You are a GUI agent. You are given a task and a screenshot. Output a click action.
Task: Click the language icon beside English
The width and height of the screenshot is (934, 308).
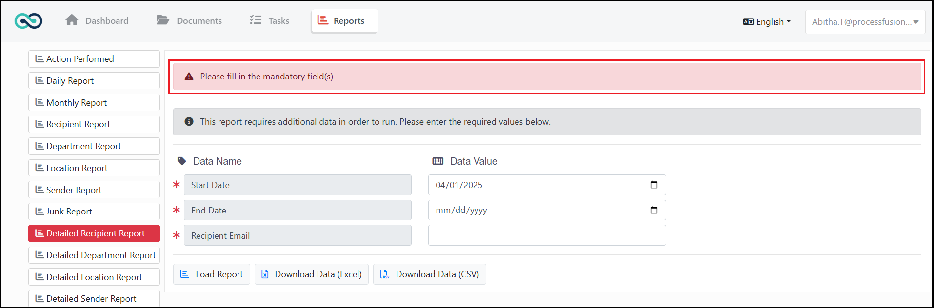tap(748, 21)
